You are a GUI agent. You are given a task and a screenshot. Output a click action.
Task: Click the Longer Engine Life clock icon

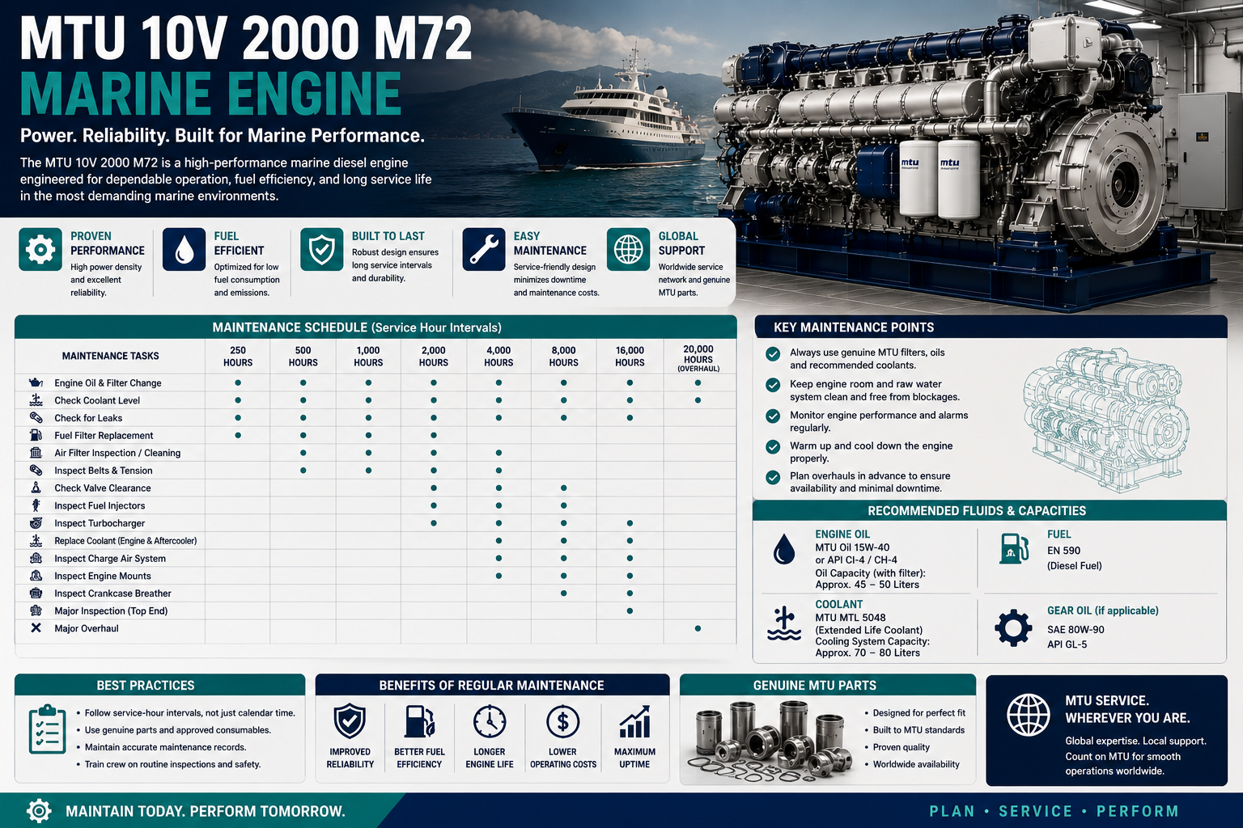(x=490, y=721)
